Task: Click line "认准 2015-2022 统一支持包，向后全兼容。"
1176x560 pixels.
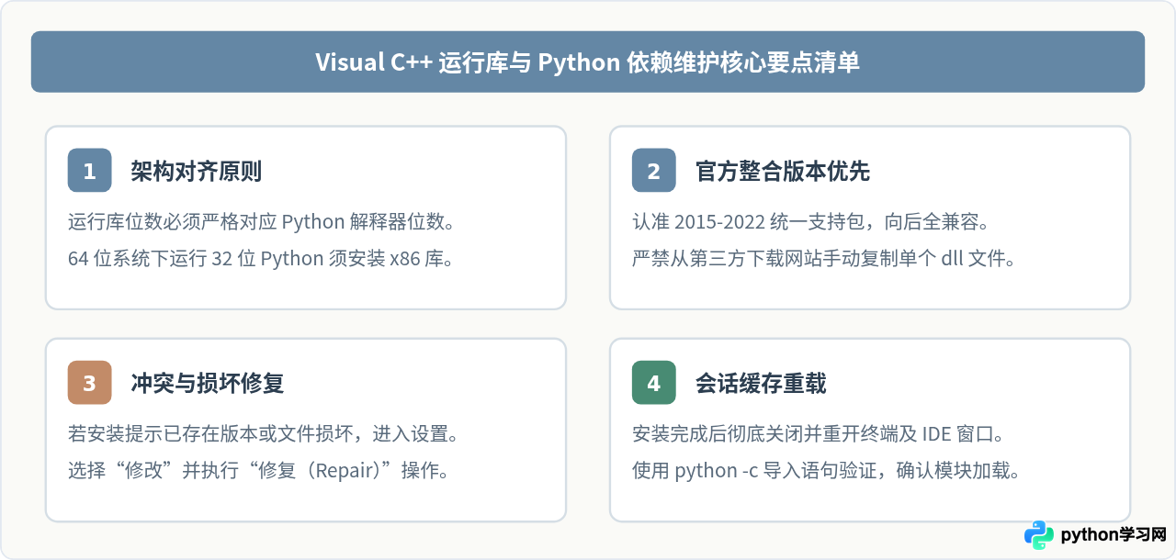Action: [809, 222]
